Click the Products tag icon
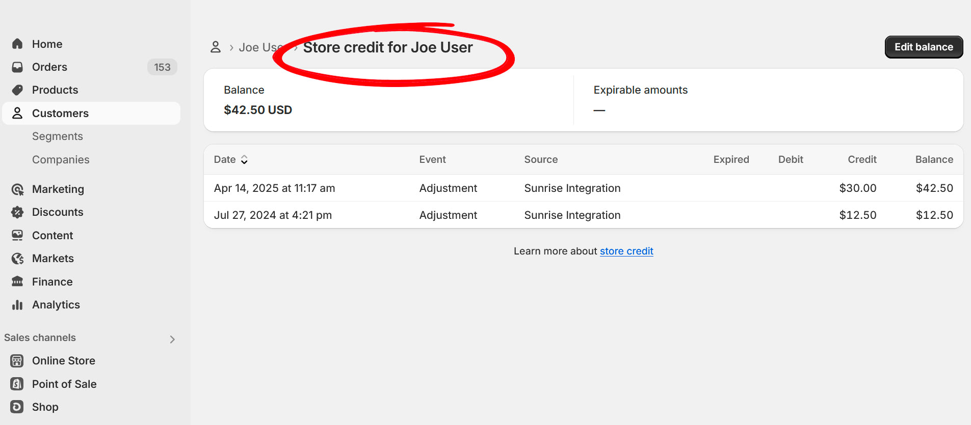This screenshot has height=425, width=971. point(17,90)
